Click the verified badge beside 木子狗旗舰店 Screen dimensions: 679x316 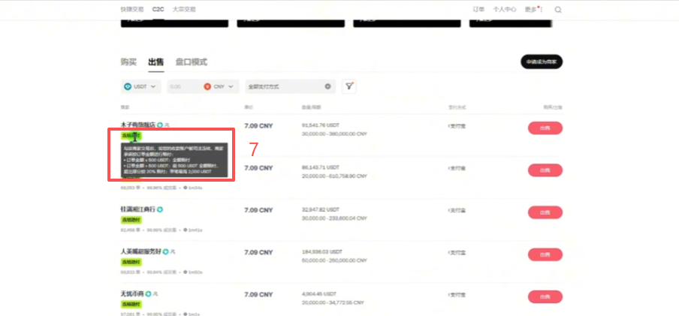(x=160, y=125)
